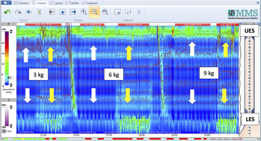Reset zoom with the 100% magnifier
This screenshot has width=261, height=141.
pos(105,12)
